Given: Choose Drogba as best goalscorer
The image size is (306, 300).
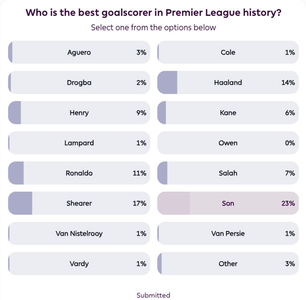Looking at the screenshot, I should [x=79, y=83].
